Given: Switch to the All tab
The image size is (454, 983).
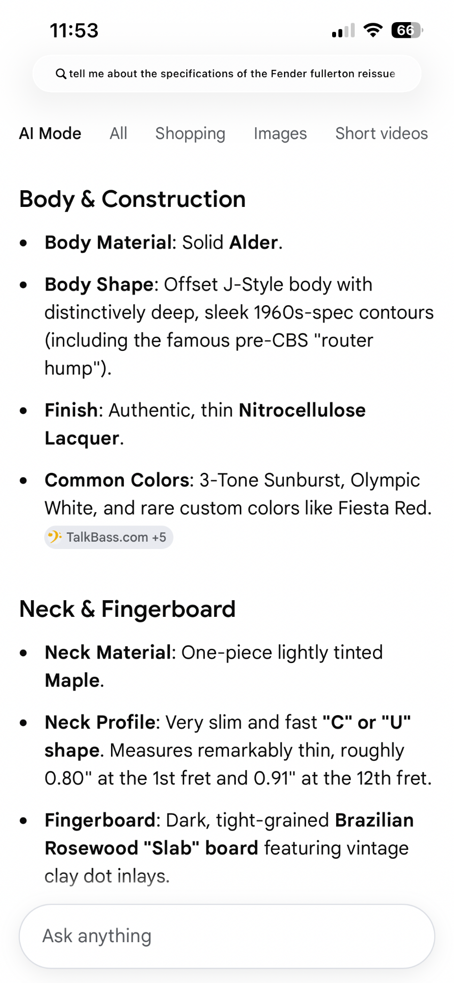Looking at the screenshot, I should pos(118,133).
